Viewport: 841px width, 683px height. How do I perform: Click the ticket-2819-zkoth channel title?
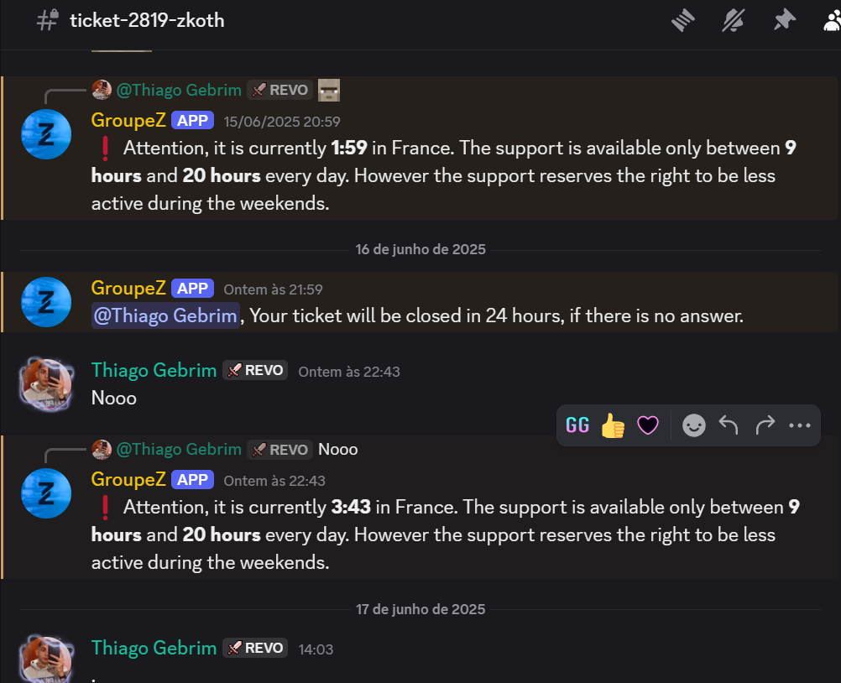point(147,20)
